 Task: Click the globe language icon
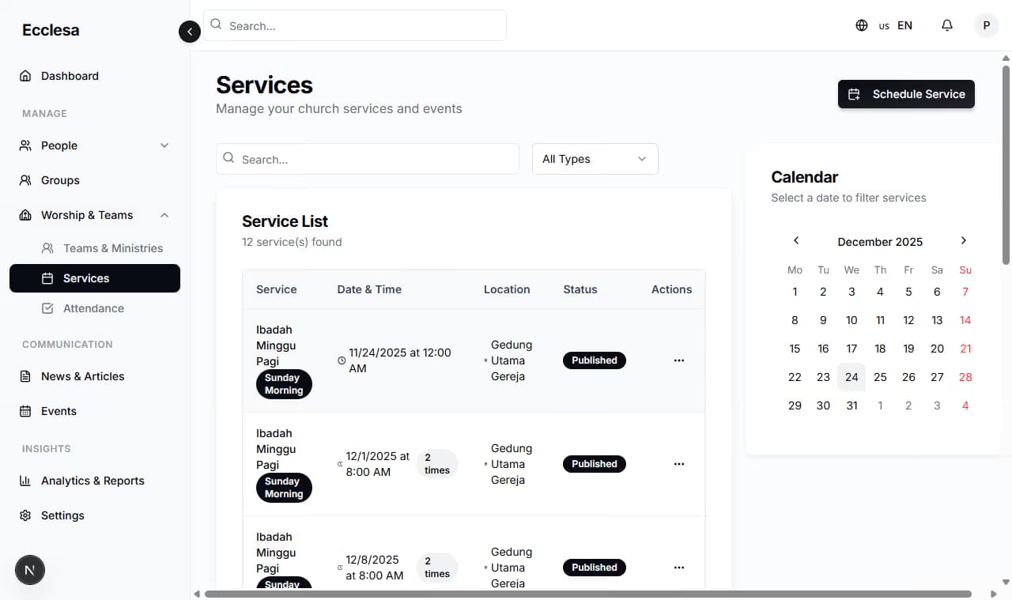[x=862, y=25]
